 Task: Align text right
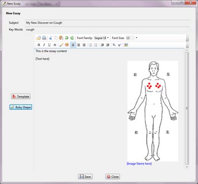[84, 45]
